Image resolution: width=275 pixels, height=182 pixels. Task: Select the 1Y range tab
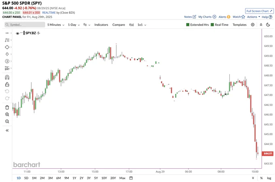click(74, 178)
